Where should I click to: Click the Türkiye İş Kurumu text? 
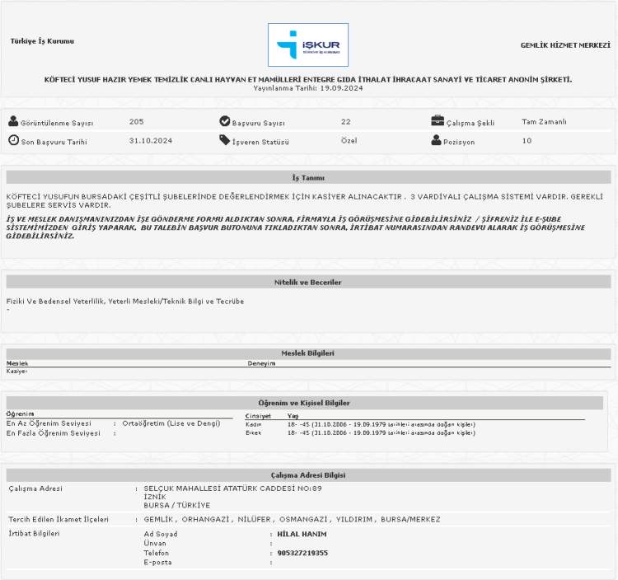tap(42, 41)
